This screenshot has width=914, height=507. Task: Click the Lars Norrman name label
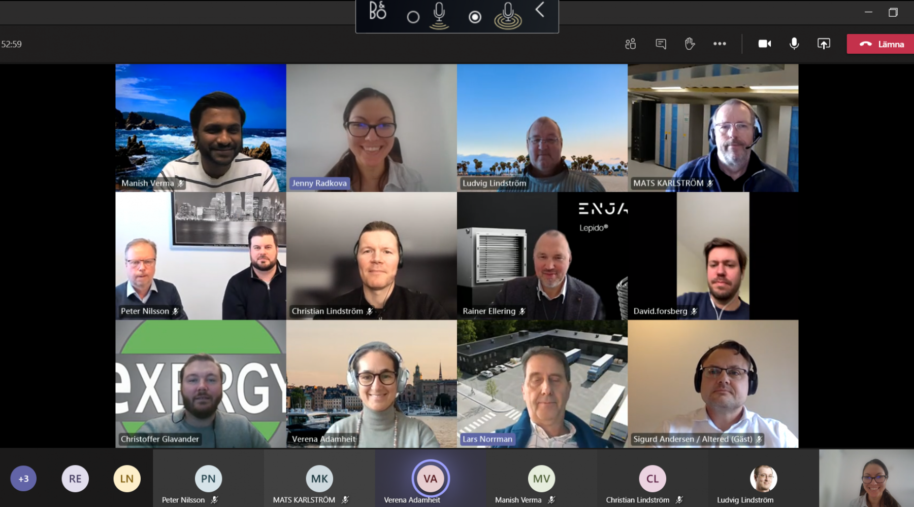(487, 439)
